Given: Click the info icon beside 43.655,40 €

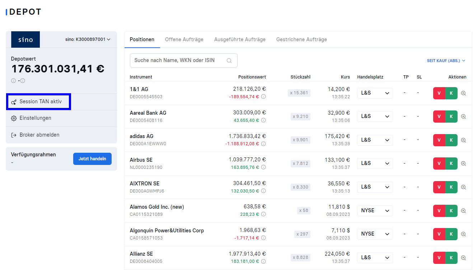Looking at the screenshot, I should (x=263, y=120).
